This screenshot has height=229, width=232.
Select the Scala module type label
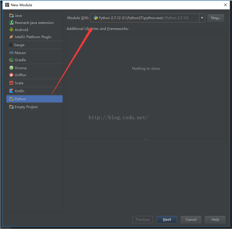19,83
